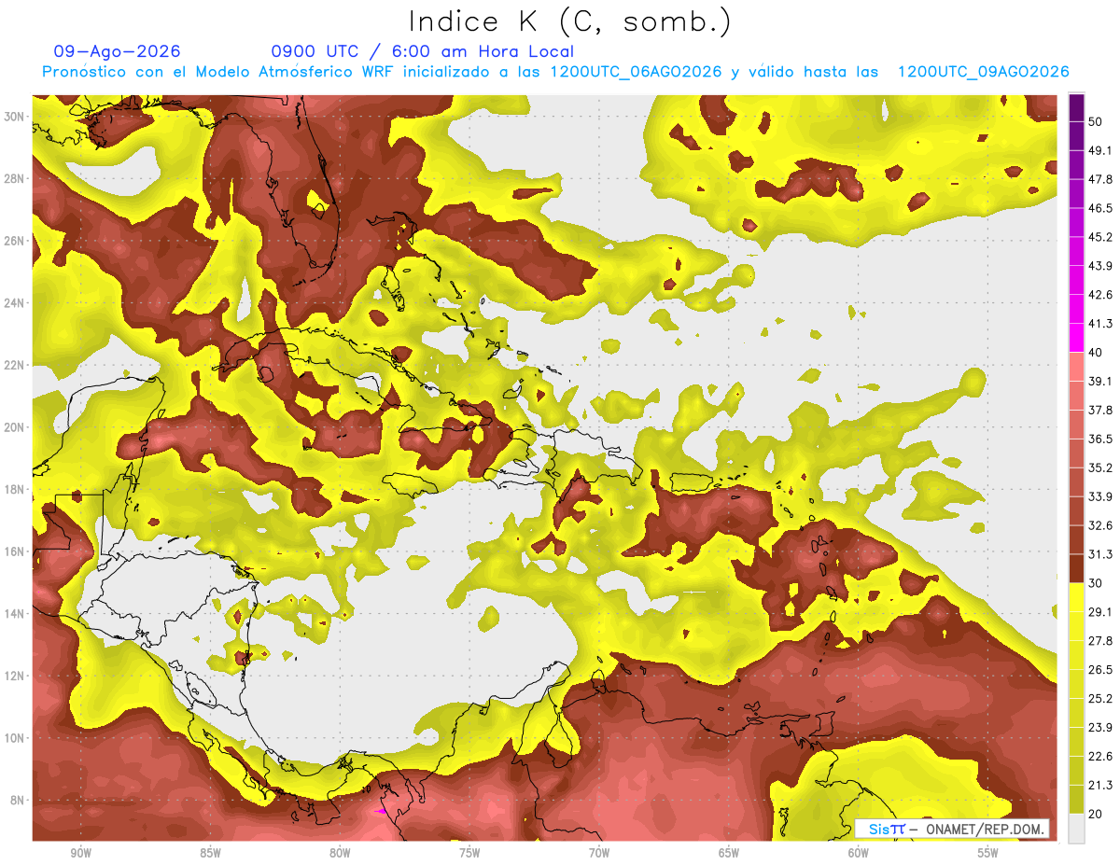This screenshot has width=1120, height=865.
Task: Click the valid-until time 1200UTC_09AGO2026
Action: [983, 72]
